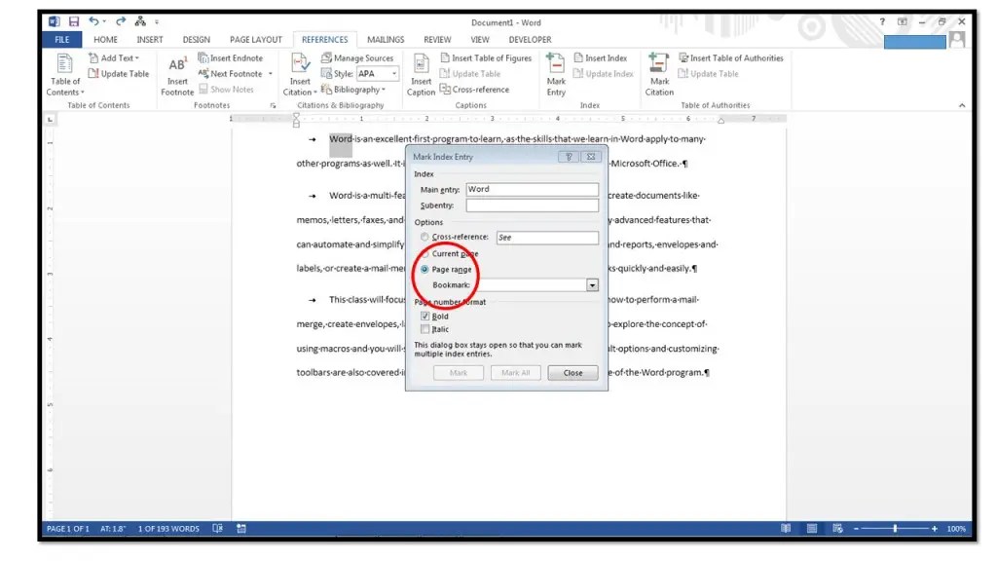The height and width of the screenshot is (561, 997).
Task: Expand Bibliography dropdown
Action: [x=353, y=90]
